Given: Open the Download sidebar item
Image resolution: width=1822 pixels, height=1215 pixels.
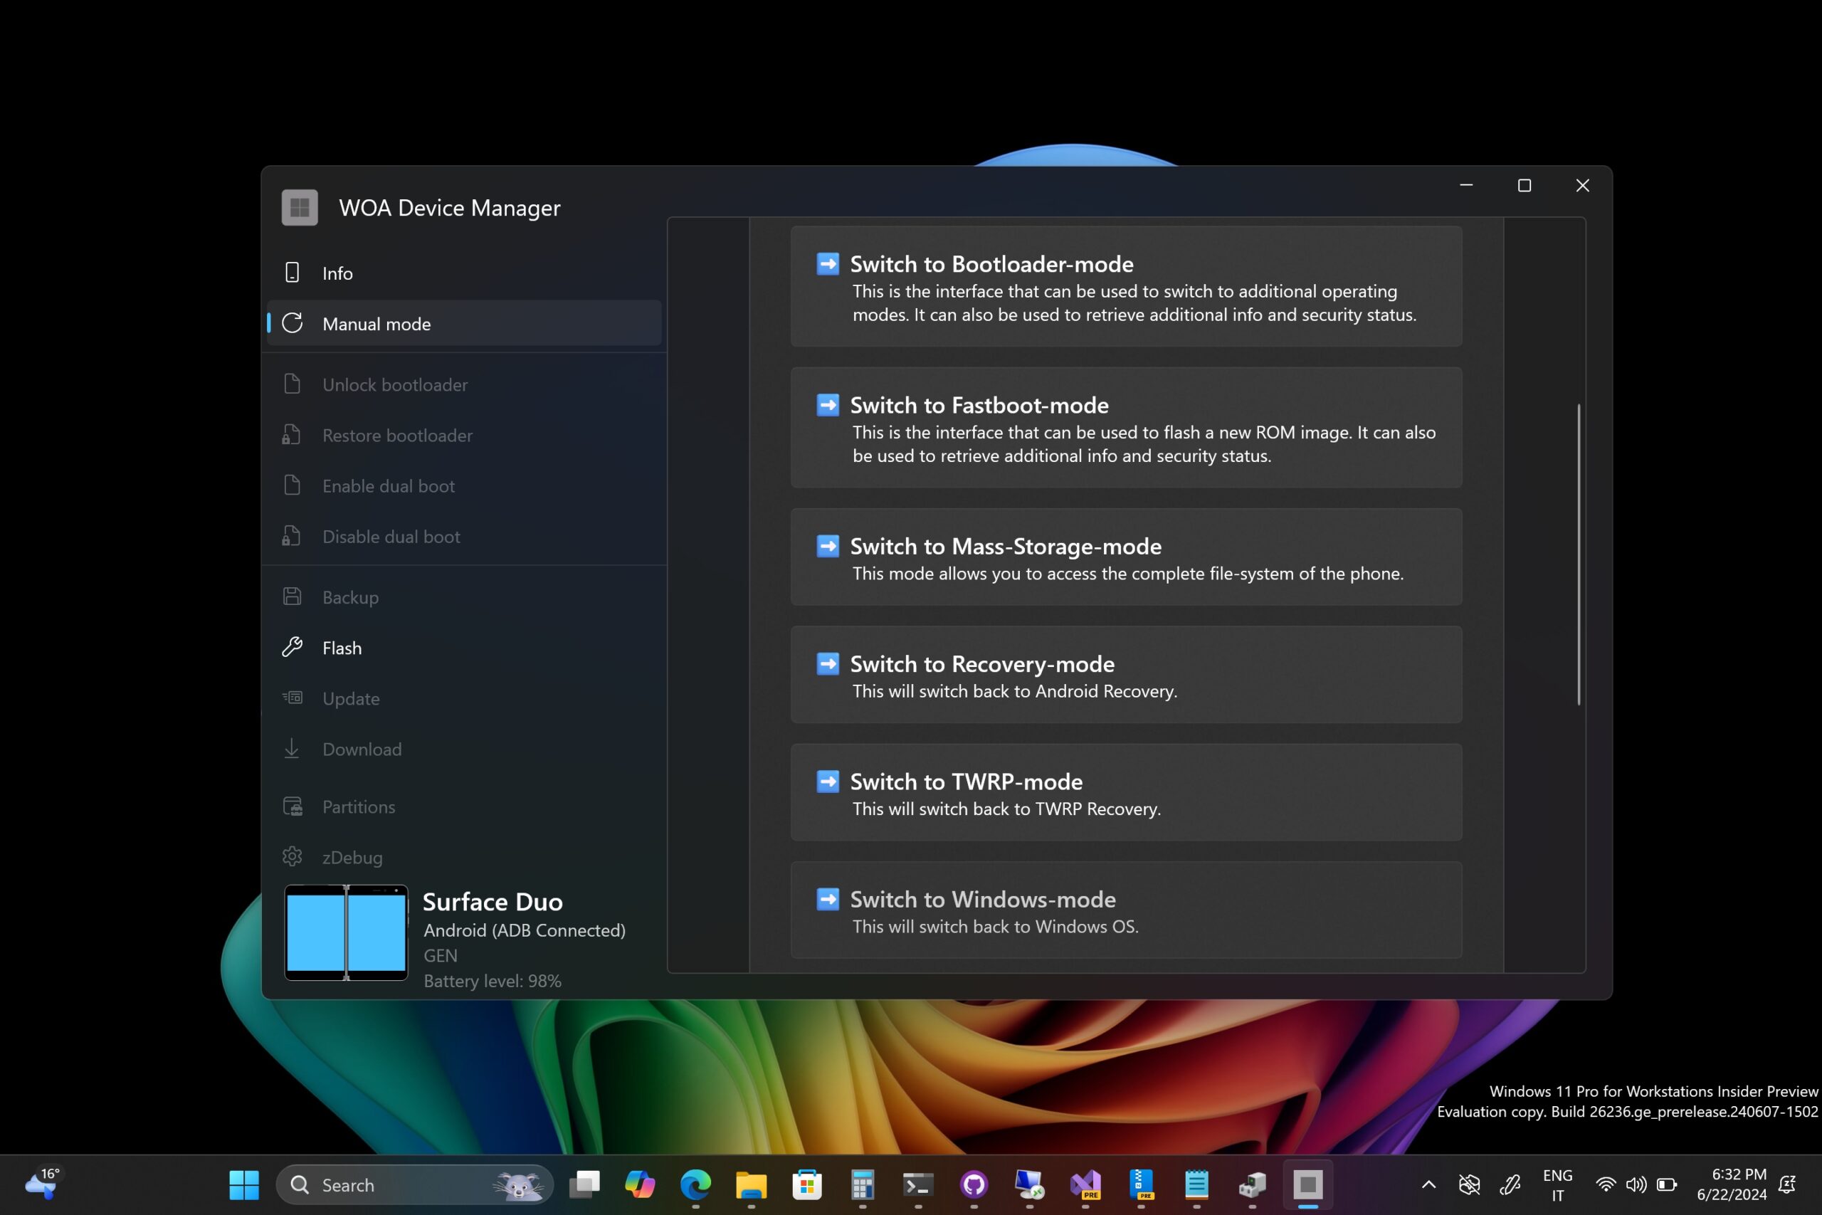Looking at the screenshot, I should [x=464, y=749].
